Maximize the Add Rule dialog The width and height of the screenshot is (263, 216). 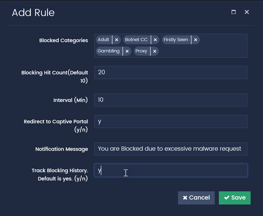pos(233,12)
